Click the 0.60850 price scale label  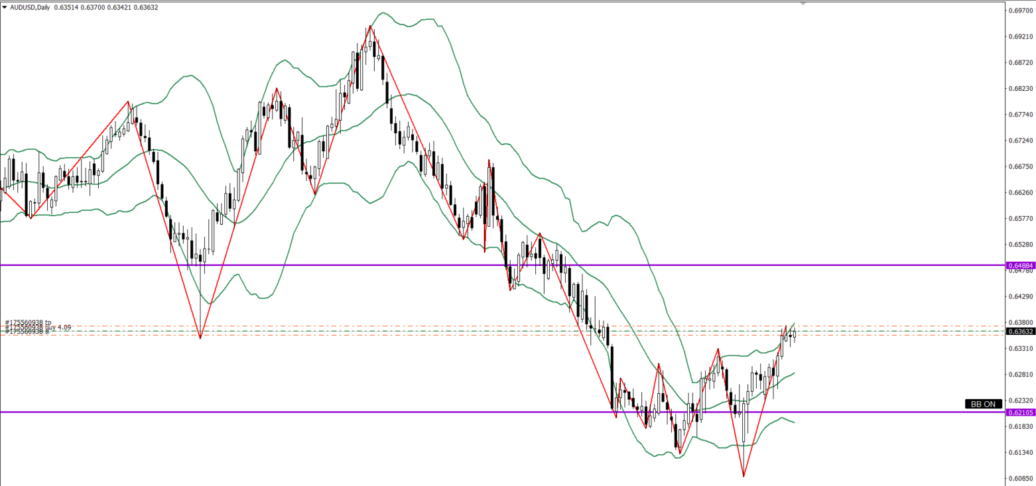pyautogui.click(x=1020, y=477)
